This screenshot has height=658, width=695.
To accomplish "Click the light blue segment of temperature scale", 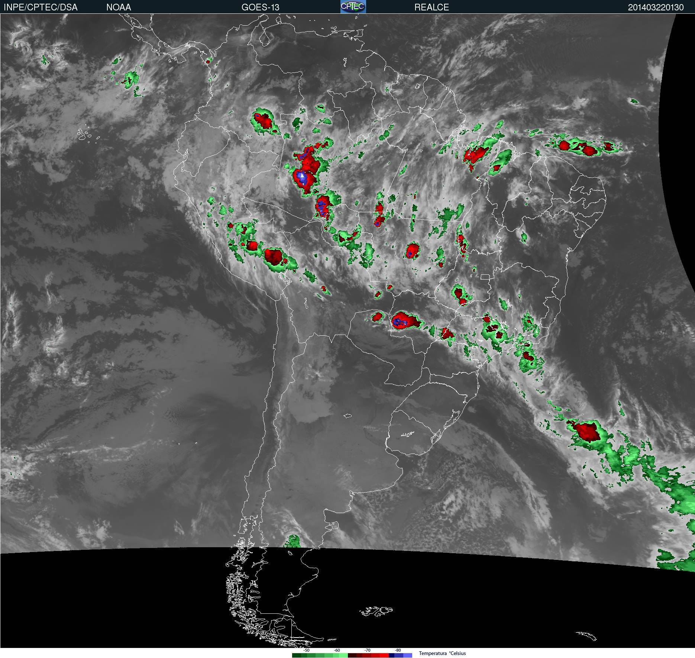I will [x=408, y=655].
